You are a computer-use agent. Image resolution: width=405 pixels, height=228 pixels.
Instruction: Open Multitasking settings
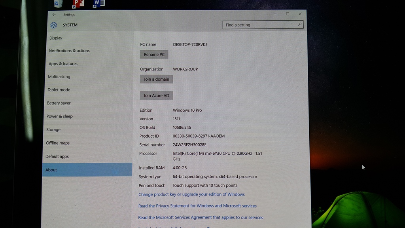(59, 77)
